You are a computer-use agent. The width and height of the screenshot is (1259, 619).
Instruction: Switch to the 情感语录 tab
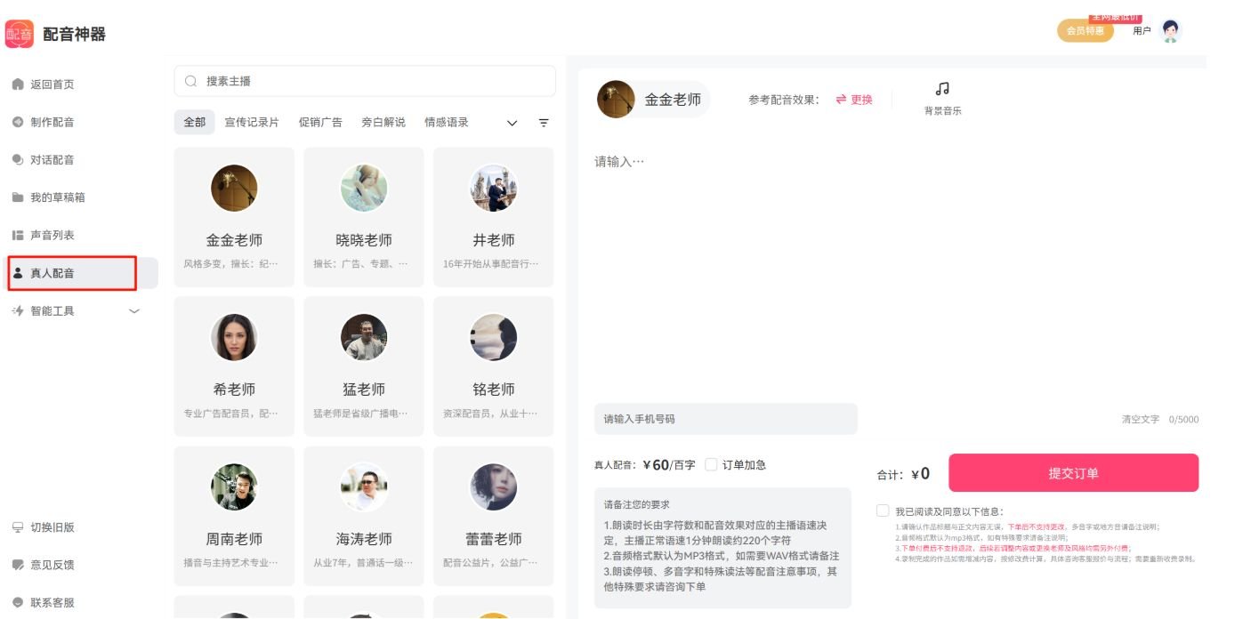[x=447, y=123]
